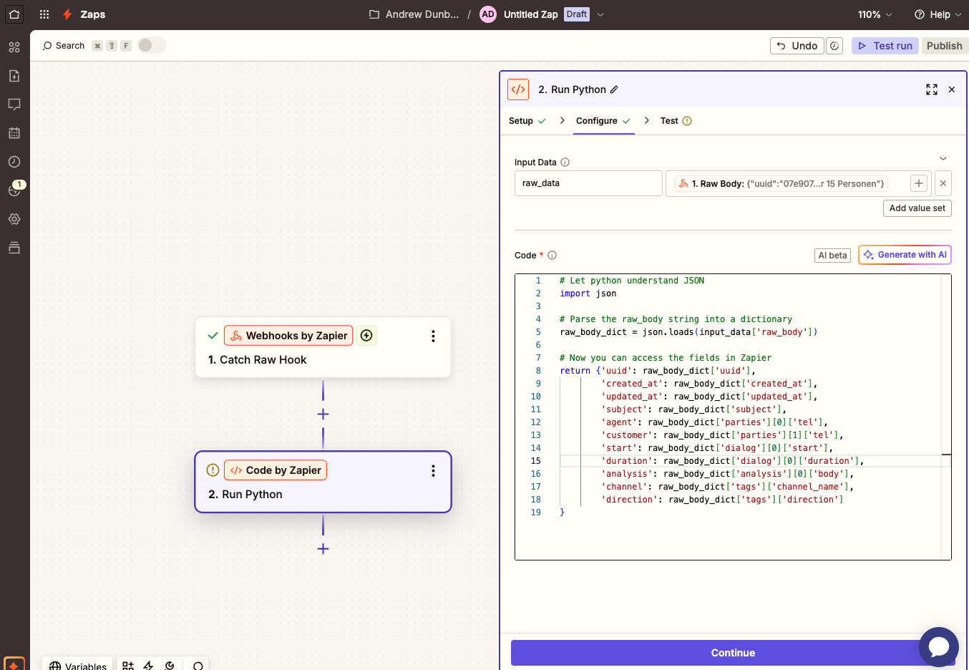
Task: Click the Webhooks by Zapier app badge
Action: [x=288, y=336]
